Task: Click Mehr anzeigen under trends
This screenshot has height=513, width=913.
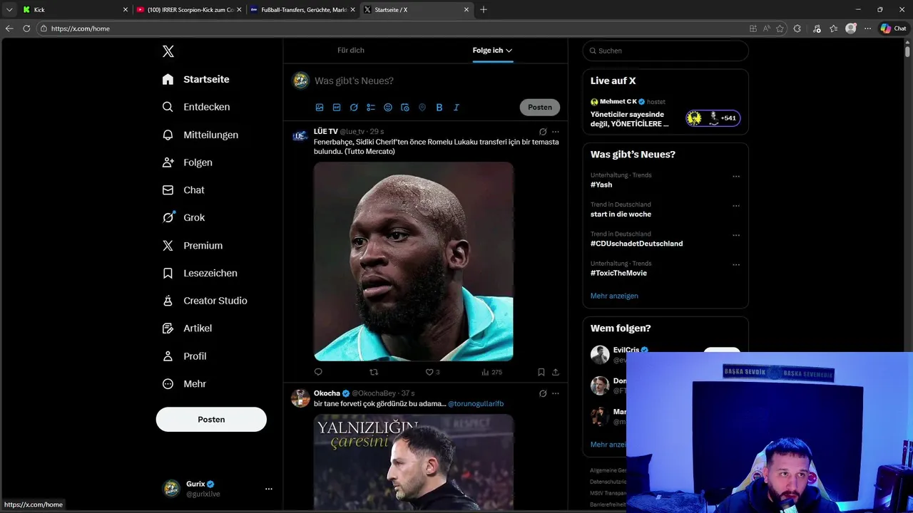Action: tap(614, 296)
